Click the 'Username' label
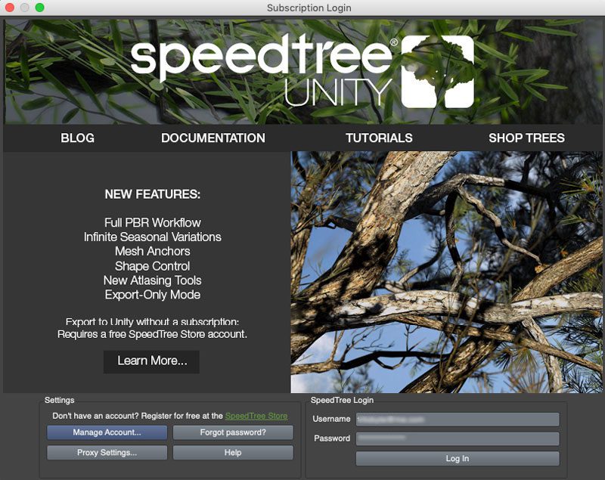 tap(331, 419)
